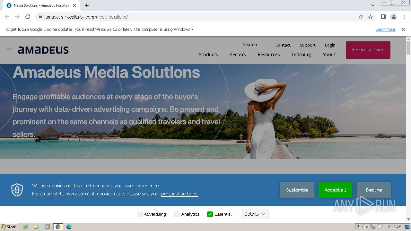This screenshot has height=231, width=411.
Task: Decline cookies
Action: 374,190
